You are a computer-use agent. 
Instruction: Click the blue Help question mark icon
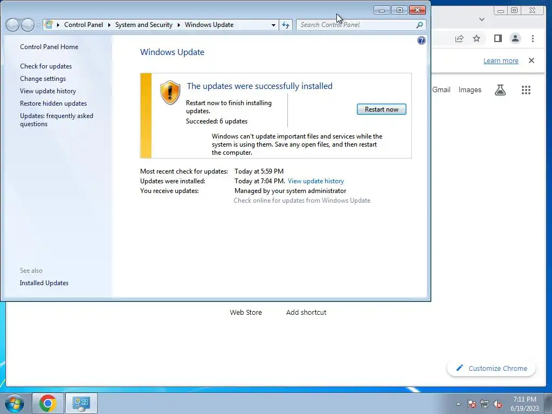point(421,40)
